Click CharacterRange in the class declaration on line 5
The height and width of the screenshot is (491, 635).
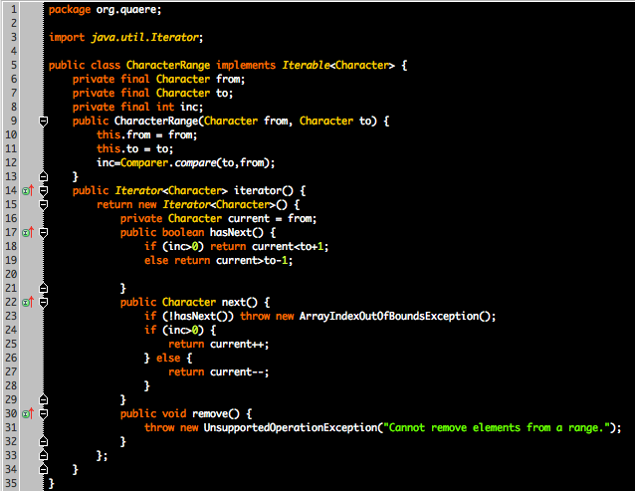(x=168, y=65)
